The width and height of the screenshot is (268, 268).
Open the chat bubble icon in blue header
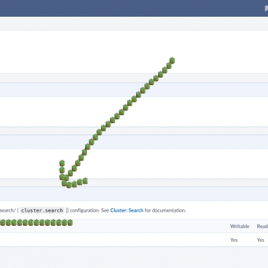266,9
